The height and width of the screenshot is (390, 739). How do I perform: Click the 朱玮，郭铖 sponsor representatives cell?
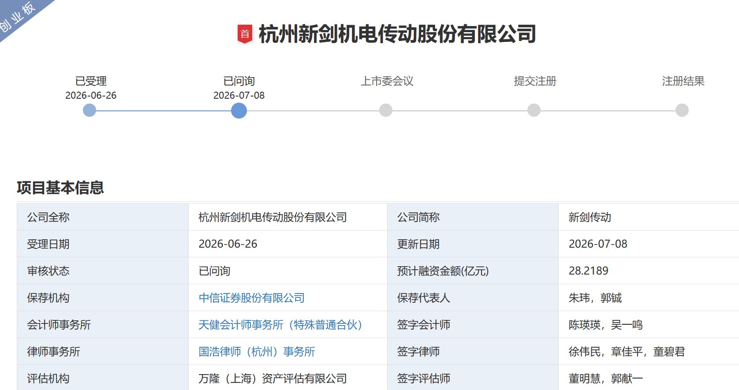click(x=649, y=298)
